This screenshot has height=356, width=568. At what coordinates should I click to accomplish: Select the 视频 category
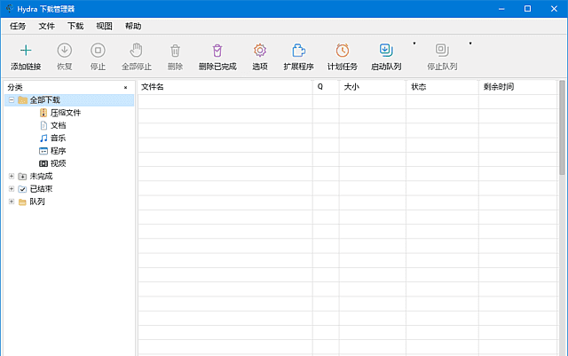pos(58,163)
